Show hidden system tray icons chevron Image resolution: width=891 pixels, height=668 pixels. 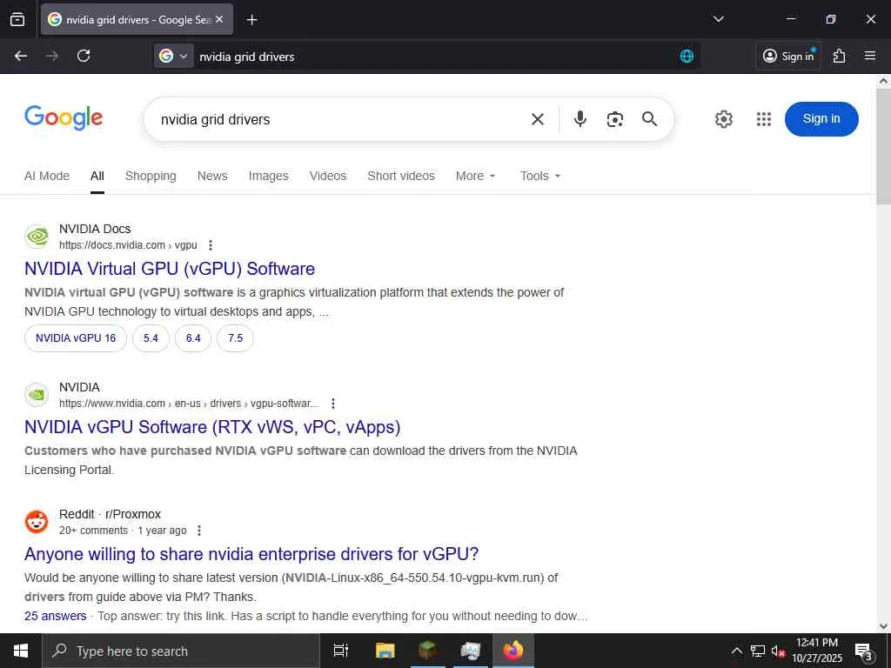[736, 651]
